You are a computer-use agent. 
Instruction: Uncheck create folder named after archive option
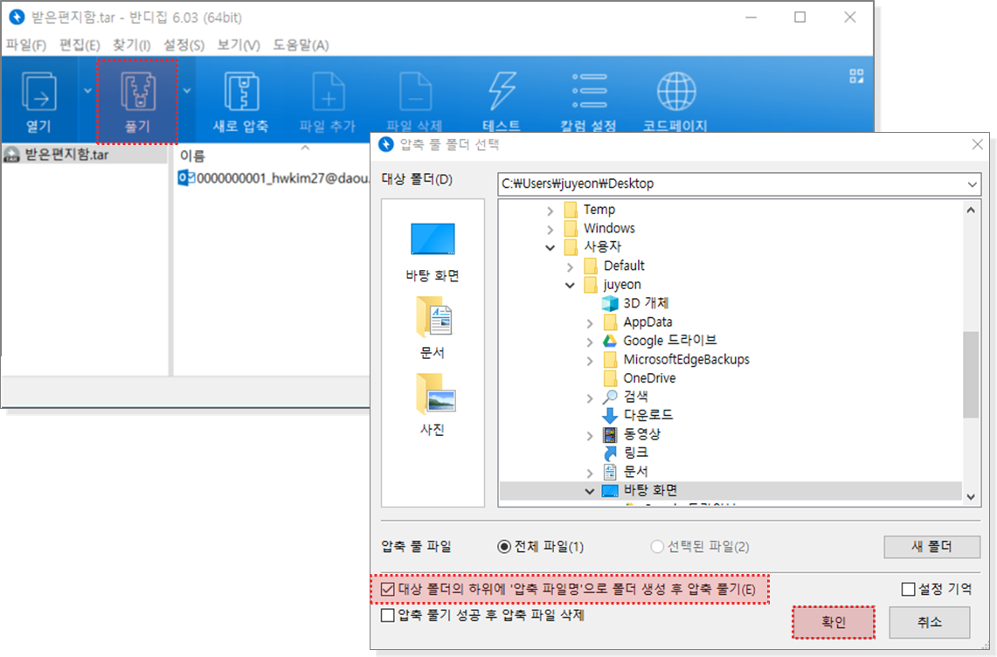pos(388,589)
